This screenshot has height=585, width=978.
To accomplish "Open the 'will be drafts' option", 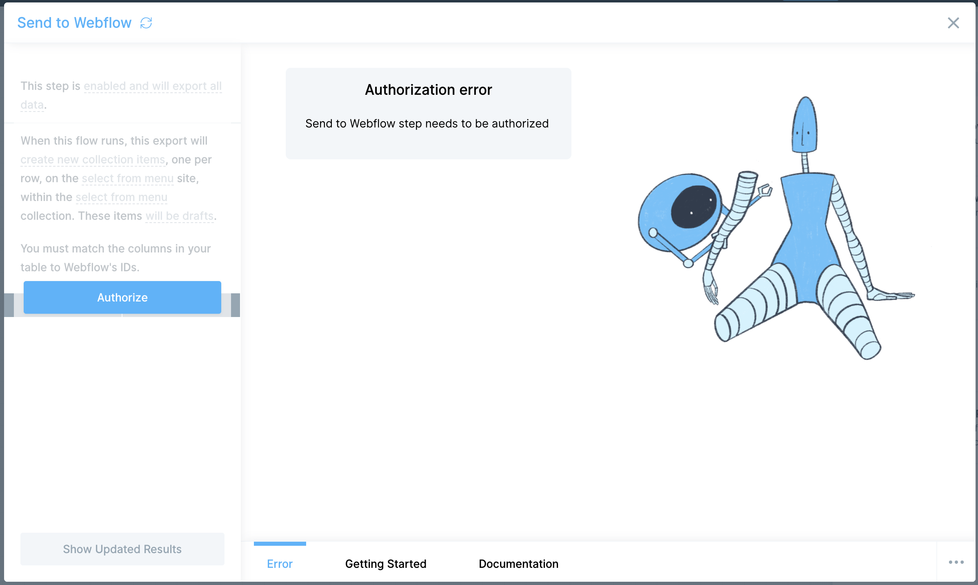I will (x=180, y=216).
